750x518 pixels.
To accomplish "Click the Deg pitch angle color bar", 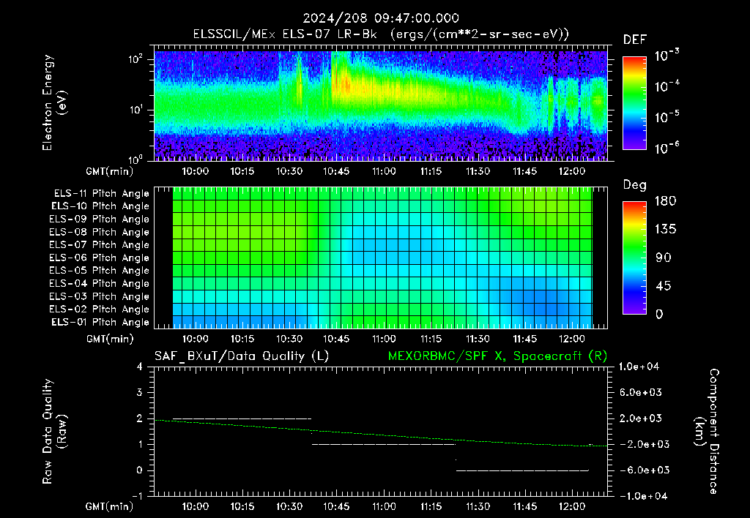I will tap(634, 258).
